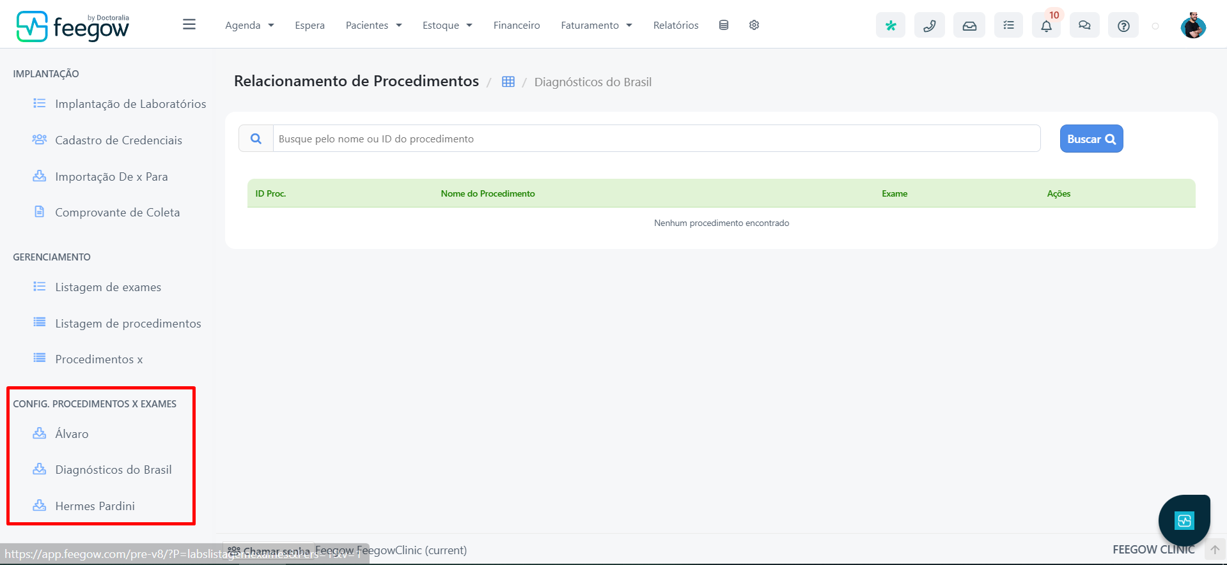Collapse the sidebar with hamburger icon
Screen dimensions: 1227x565
coord(189,24)
